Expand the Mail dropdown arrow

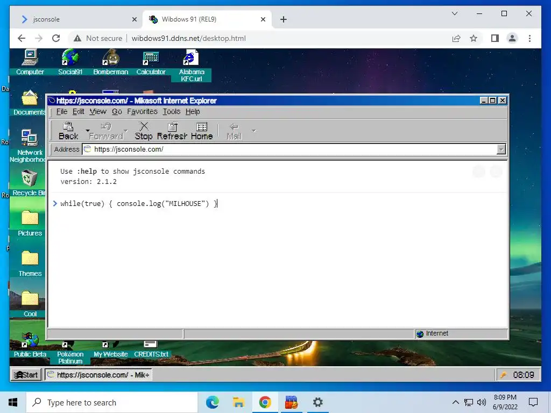click(x=254, y=131)
